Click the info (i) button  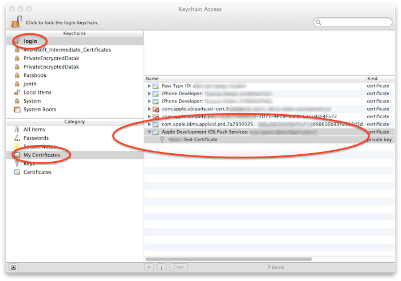[162, 267]
